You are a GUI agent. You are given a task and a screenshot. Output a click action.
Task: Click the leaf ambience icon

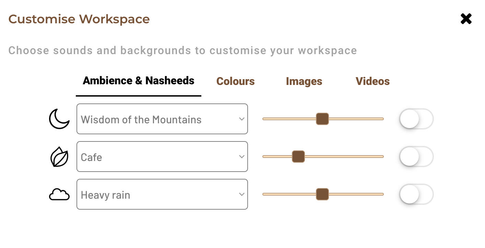point(59,157)
